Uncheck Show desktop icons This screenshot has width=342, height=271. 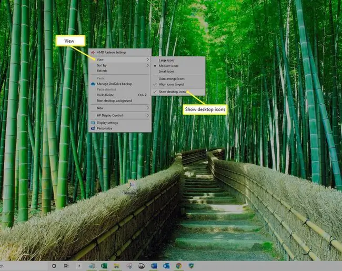[x=178, y=92]
